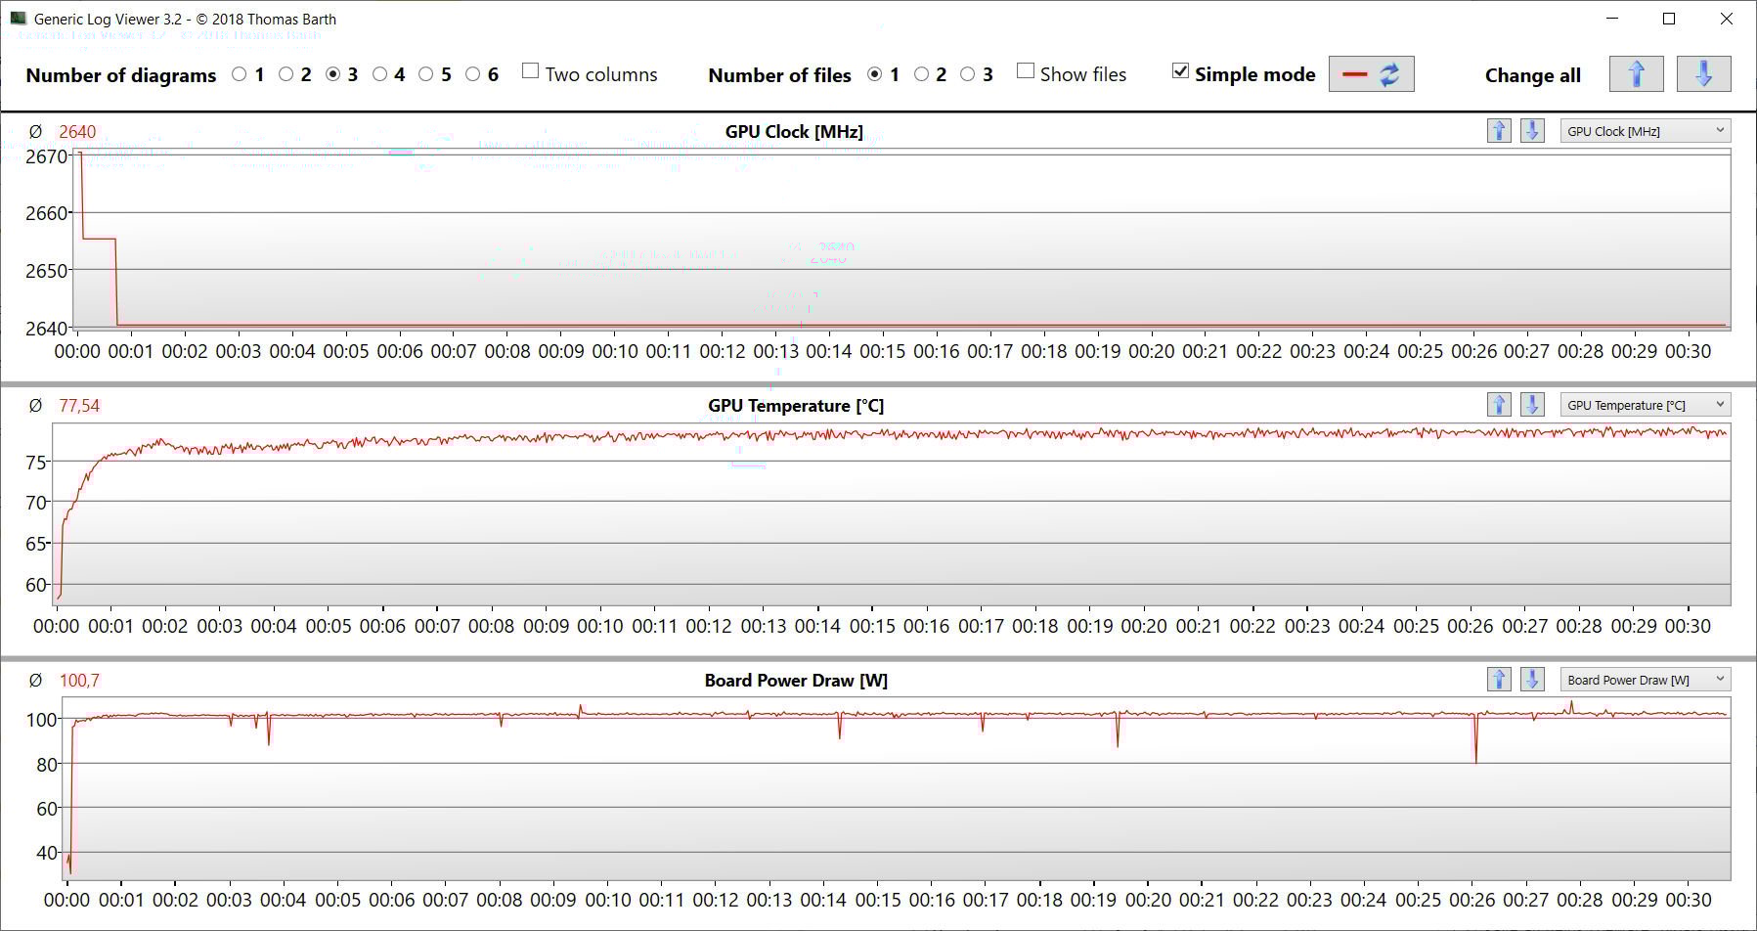Click the GPU Temperature [°C] chart title
Image resolution: width=1757 pixels, height=931 pixels.
pyautogui.click(x=796, y=406)
